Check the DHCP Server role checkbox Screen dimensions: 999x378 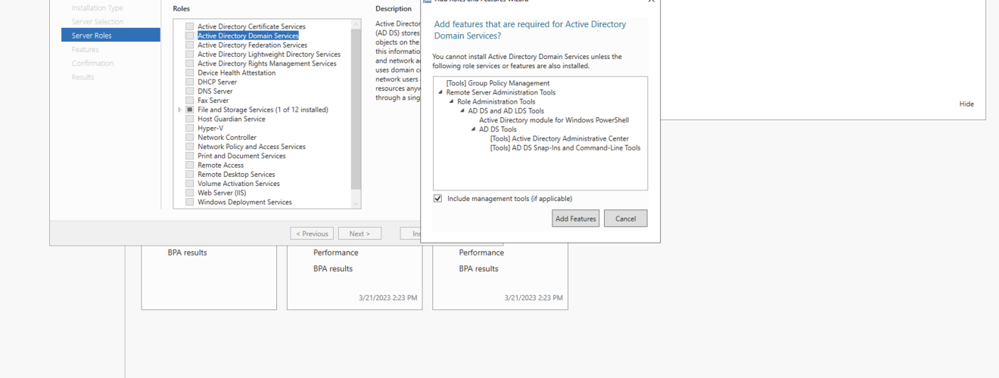tap(190, 82)
